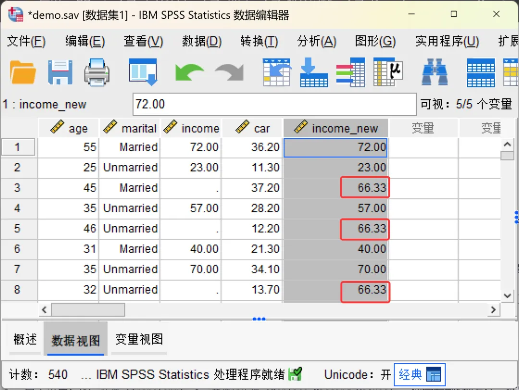
Task: Select the income_new column header
Action: (335, 128)
